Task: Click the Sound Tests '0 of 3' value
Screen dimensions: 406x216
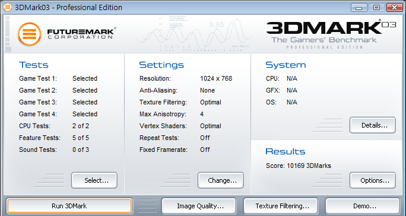Action: point(81,150)
